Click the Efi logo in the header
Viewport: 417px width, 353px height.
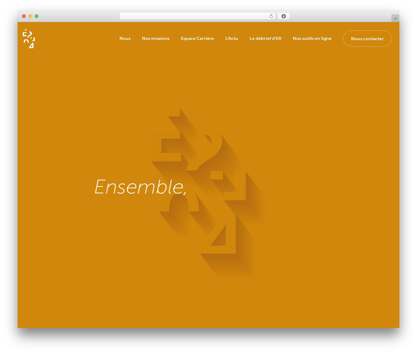tap(29, 38)
